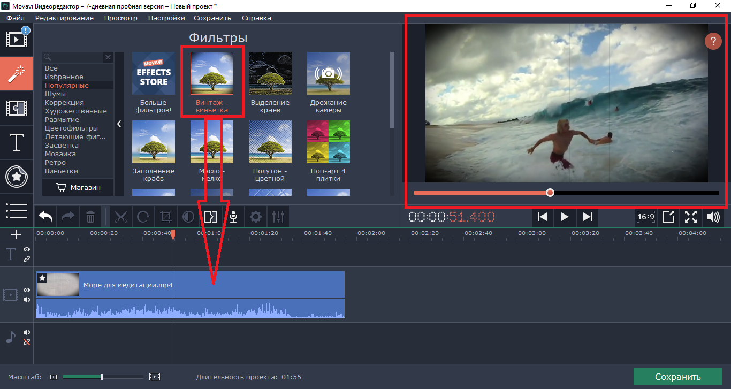Screen dimensions: 731x389
Task: Open the Titles tab in left sidebar
Action: 17,142
